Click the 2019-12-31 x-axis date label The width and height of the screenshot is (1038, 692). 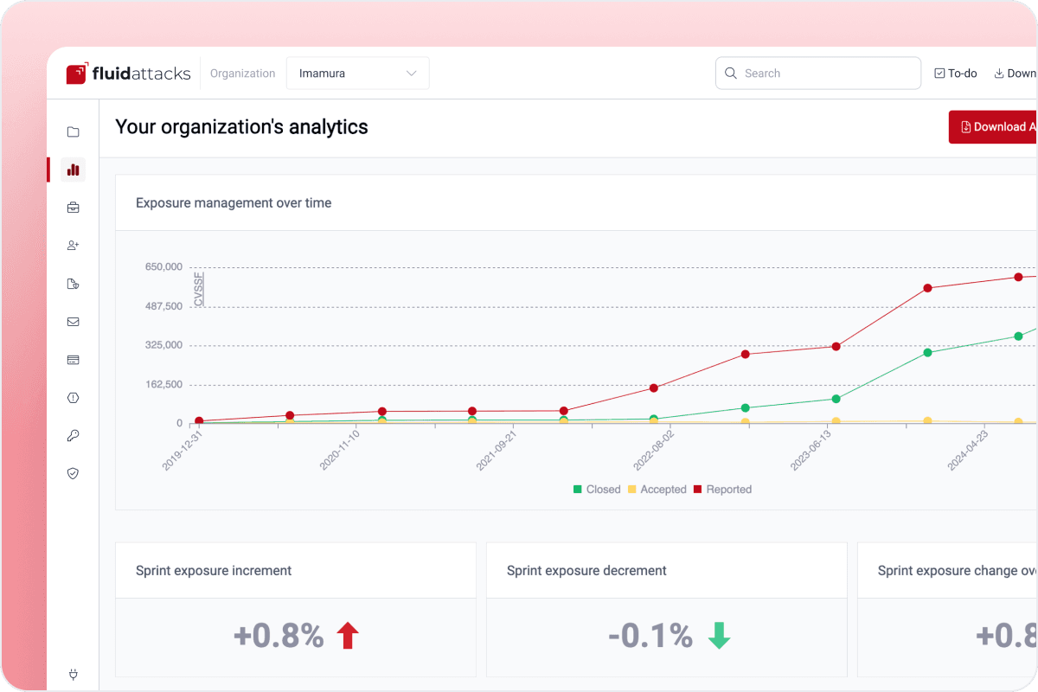182,451
